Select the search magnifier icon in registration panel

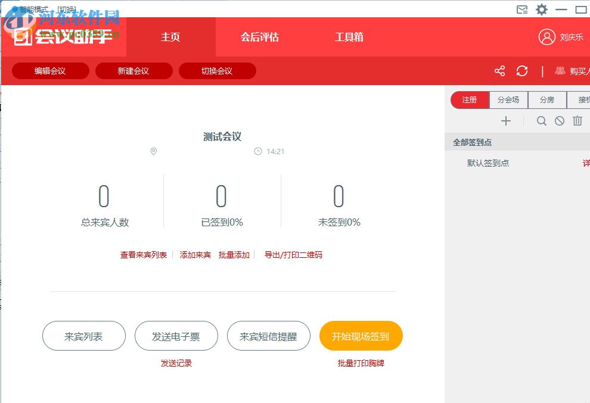[542, 121]
